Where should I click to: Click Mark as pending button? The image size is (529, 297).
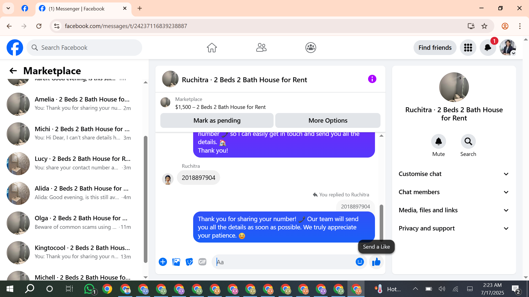pyautogui.click(x=217, y=120)
